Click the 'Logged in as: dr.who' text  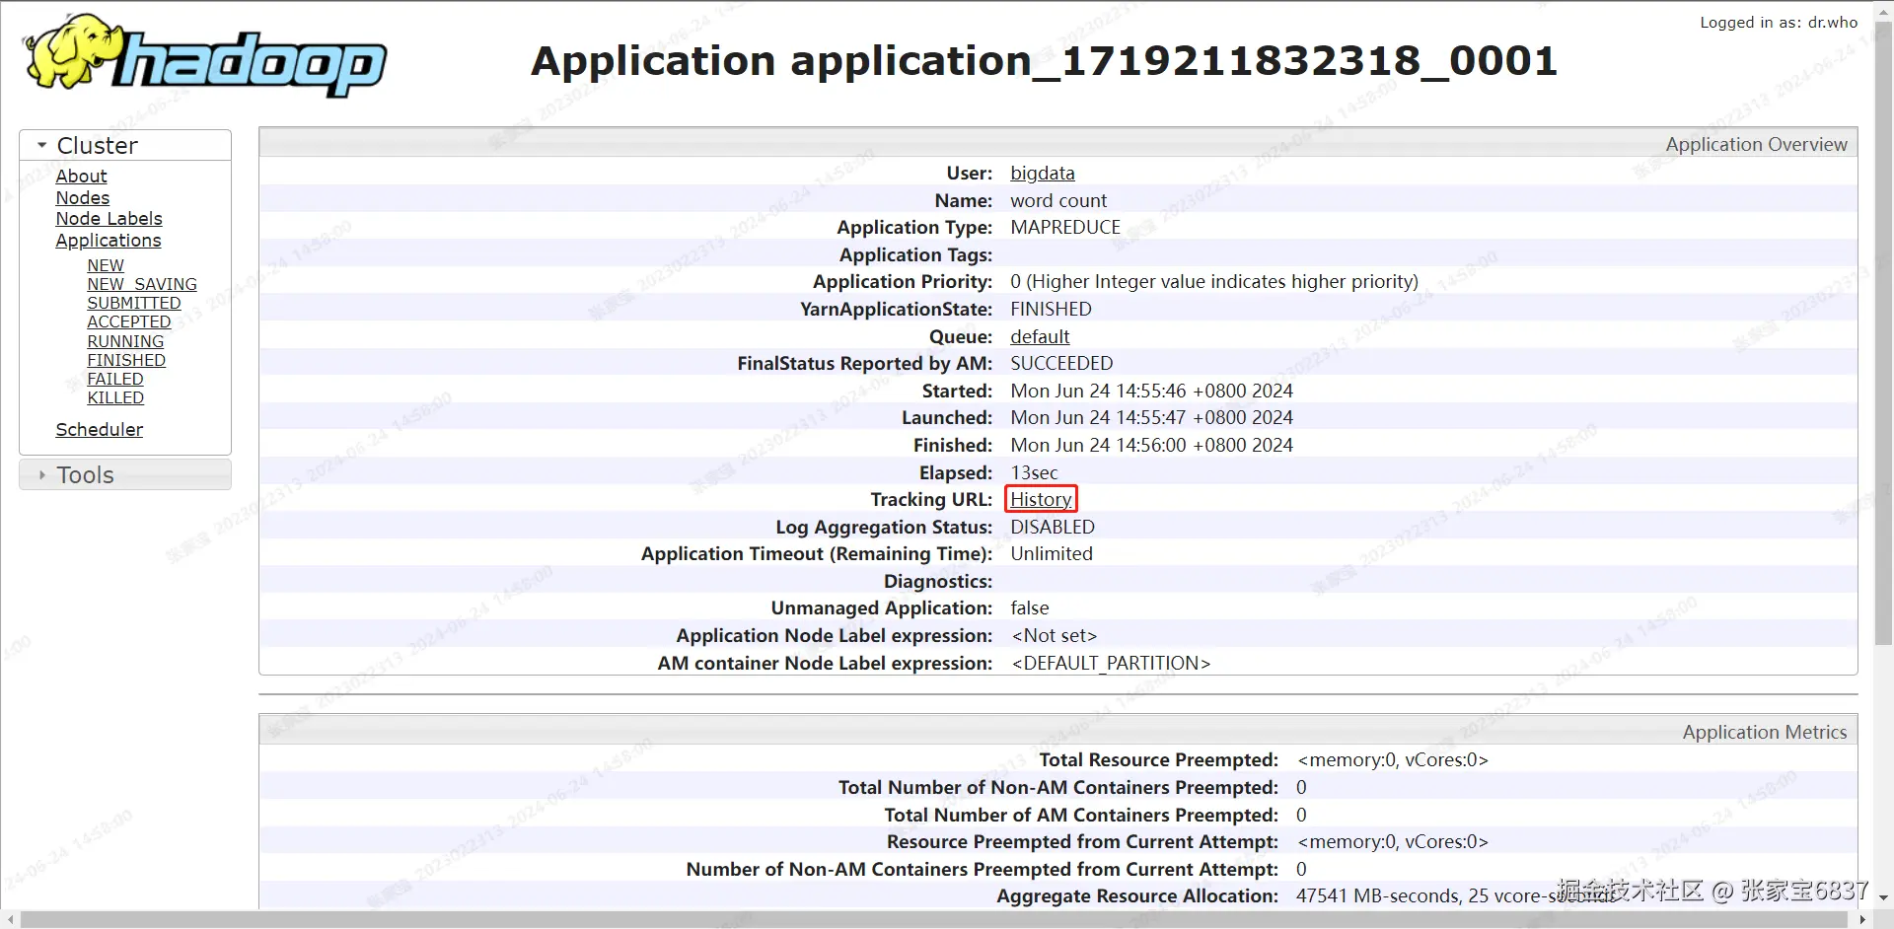(1779, 22)
